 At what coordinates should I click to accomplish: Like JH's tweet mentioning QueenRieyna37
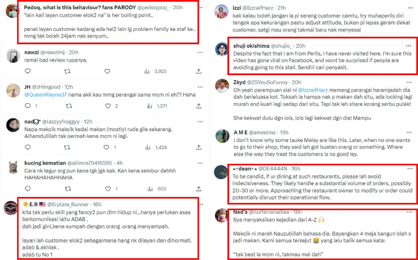point(107,106)
